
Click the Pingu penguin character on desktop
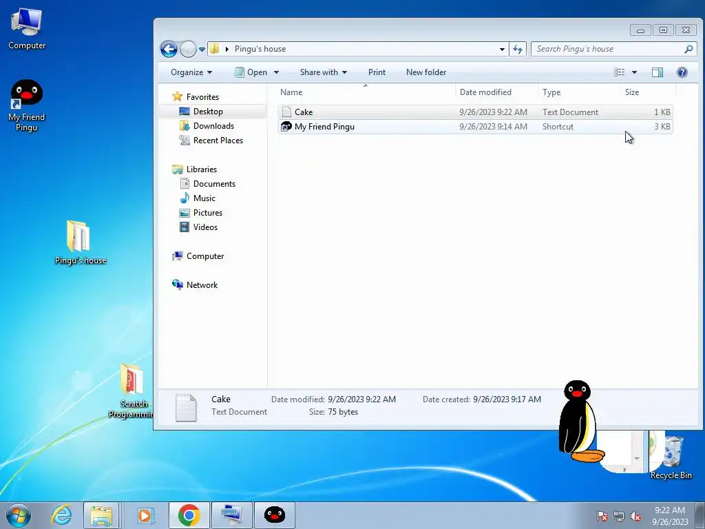[580, 422]
